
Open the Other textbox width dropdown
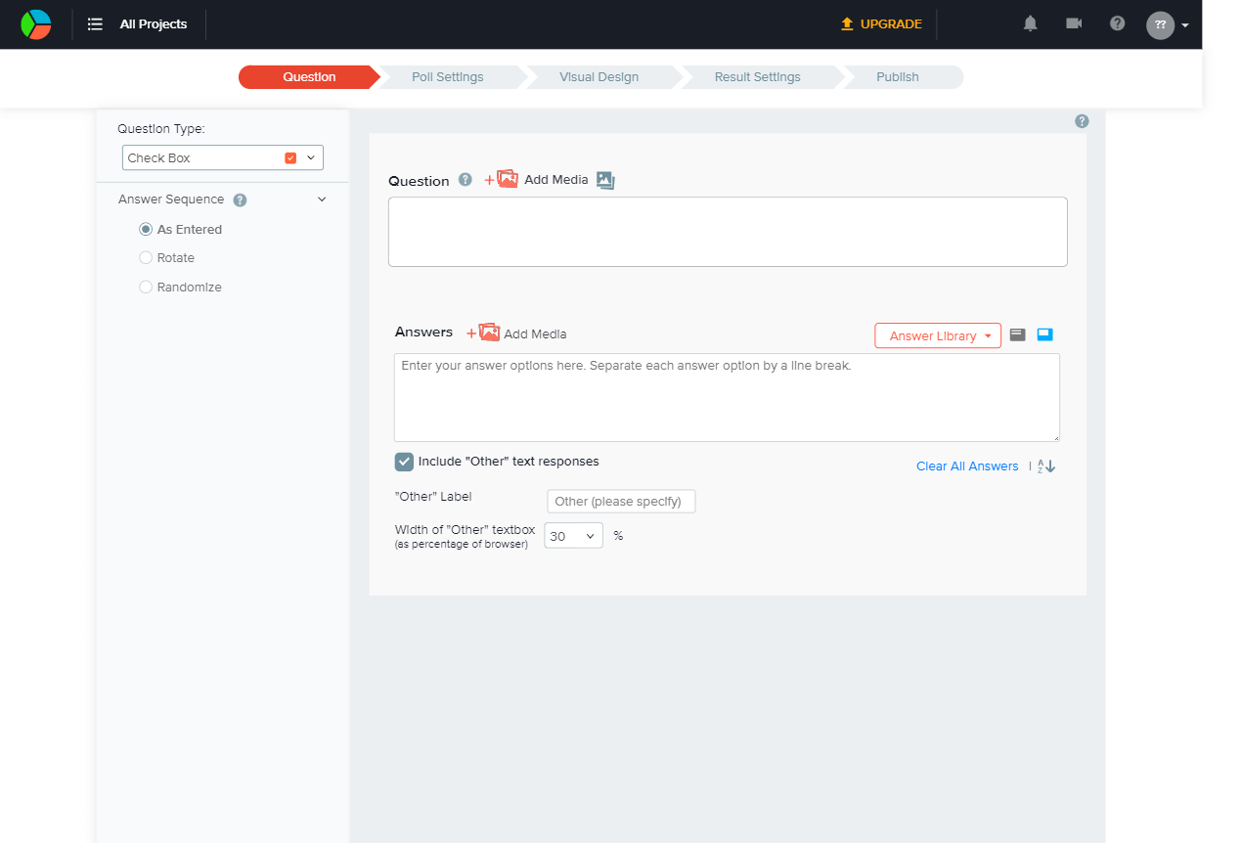tap(573, 536)
